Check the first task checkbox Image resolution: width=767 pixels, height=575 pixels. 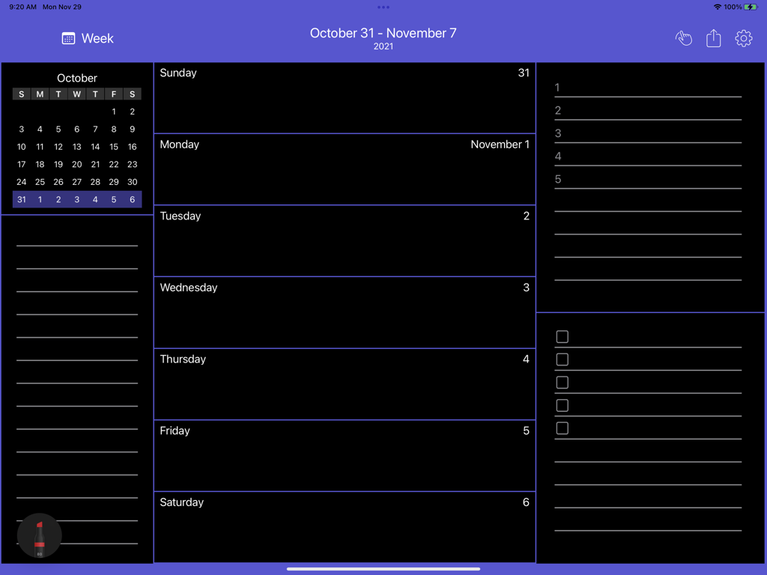pos(563,337)
